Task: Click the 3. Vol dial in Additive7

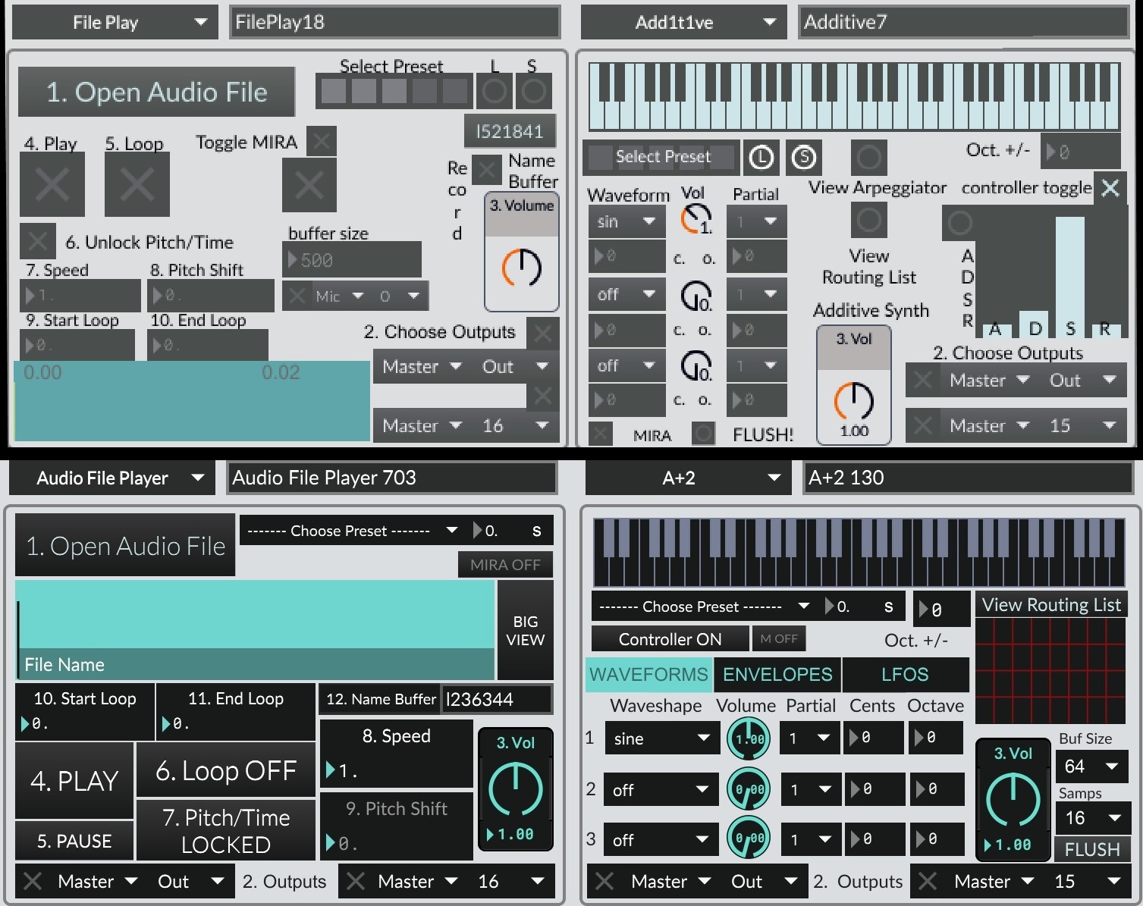Action: tap(854, 401)
